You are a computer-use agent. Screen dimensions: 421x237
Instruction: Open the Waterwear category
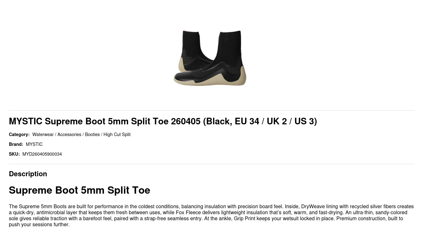43,134
